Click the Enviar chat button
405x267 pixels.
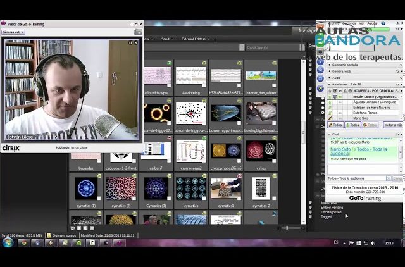[x=397, y=178]
